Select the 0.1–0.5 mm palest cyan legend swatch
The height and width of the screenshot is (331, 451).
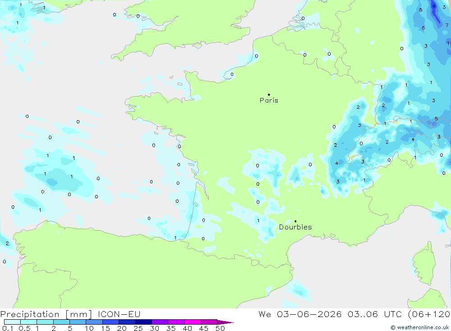point(12,322)
